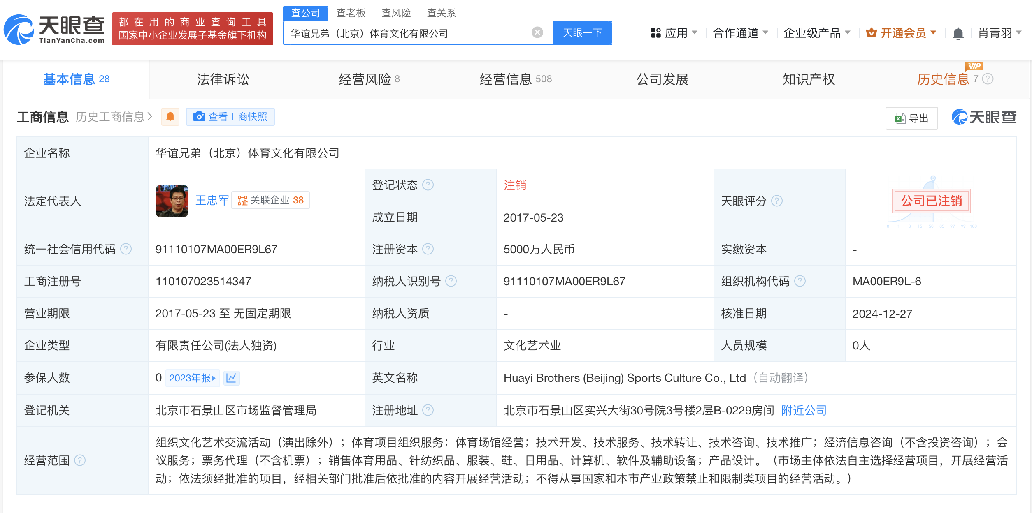This screenshot has width=1032, height=513.
Task: Click the red promotional banner
Action: click(193, 29)
